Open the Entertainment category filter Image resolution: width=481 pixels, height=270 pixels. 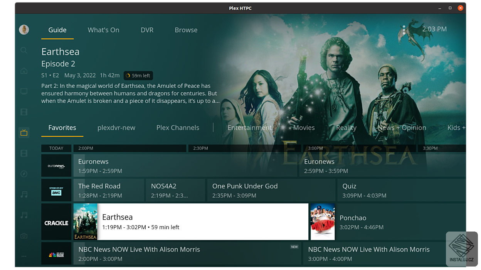[x=249, y=127]
